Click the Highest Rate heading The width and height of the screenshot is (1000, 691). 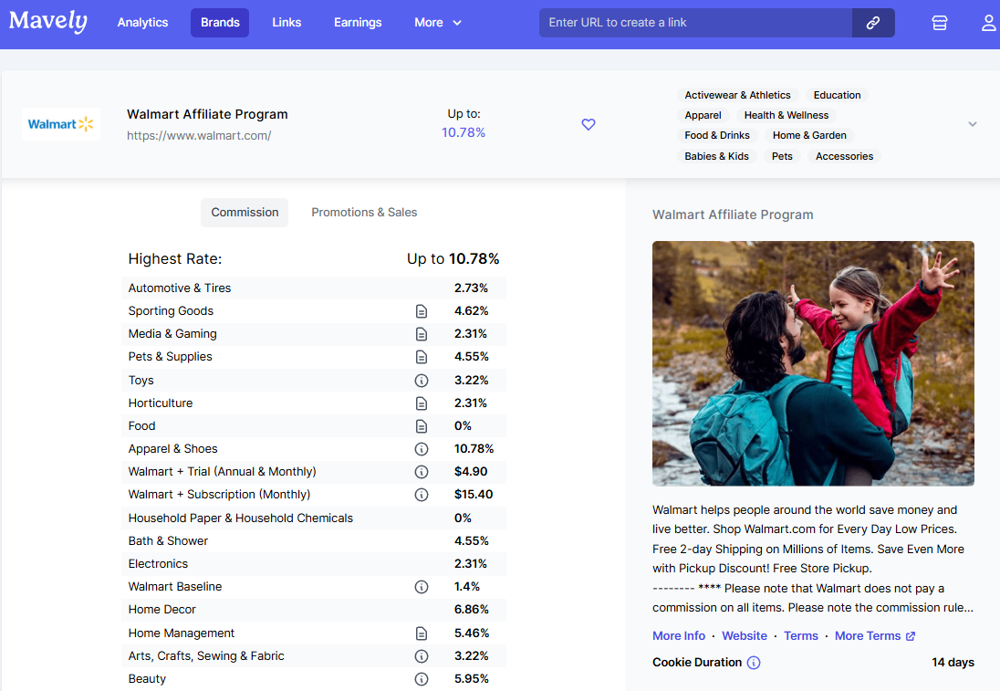pos(175,259)
